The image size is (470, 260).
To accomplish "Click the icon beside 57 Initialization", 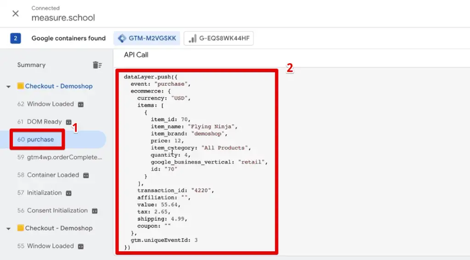I will 69,193.
